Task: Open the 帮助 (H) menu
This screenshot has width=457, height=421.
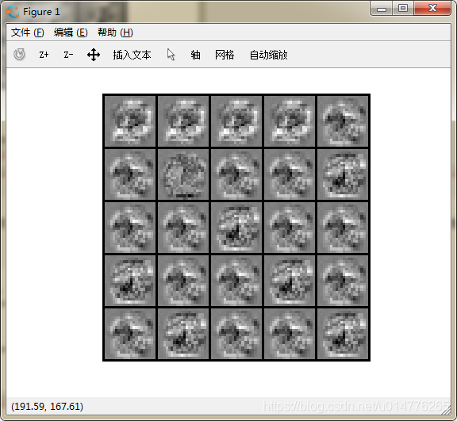Action: 115,33
